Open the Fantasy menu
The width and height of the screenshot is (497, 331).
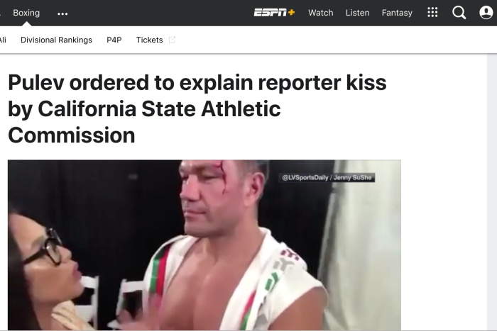tap(397, 13)
